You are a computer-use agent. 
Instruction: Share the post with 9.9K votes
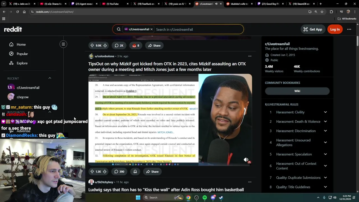pyautogui.click(x=154, y=45)
